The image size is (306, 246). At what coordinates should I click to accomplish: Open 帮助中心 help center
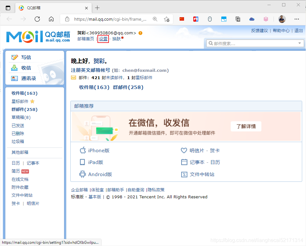281,31
